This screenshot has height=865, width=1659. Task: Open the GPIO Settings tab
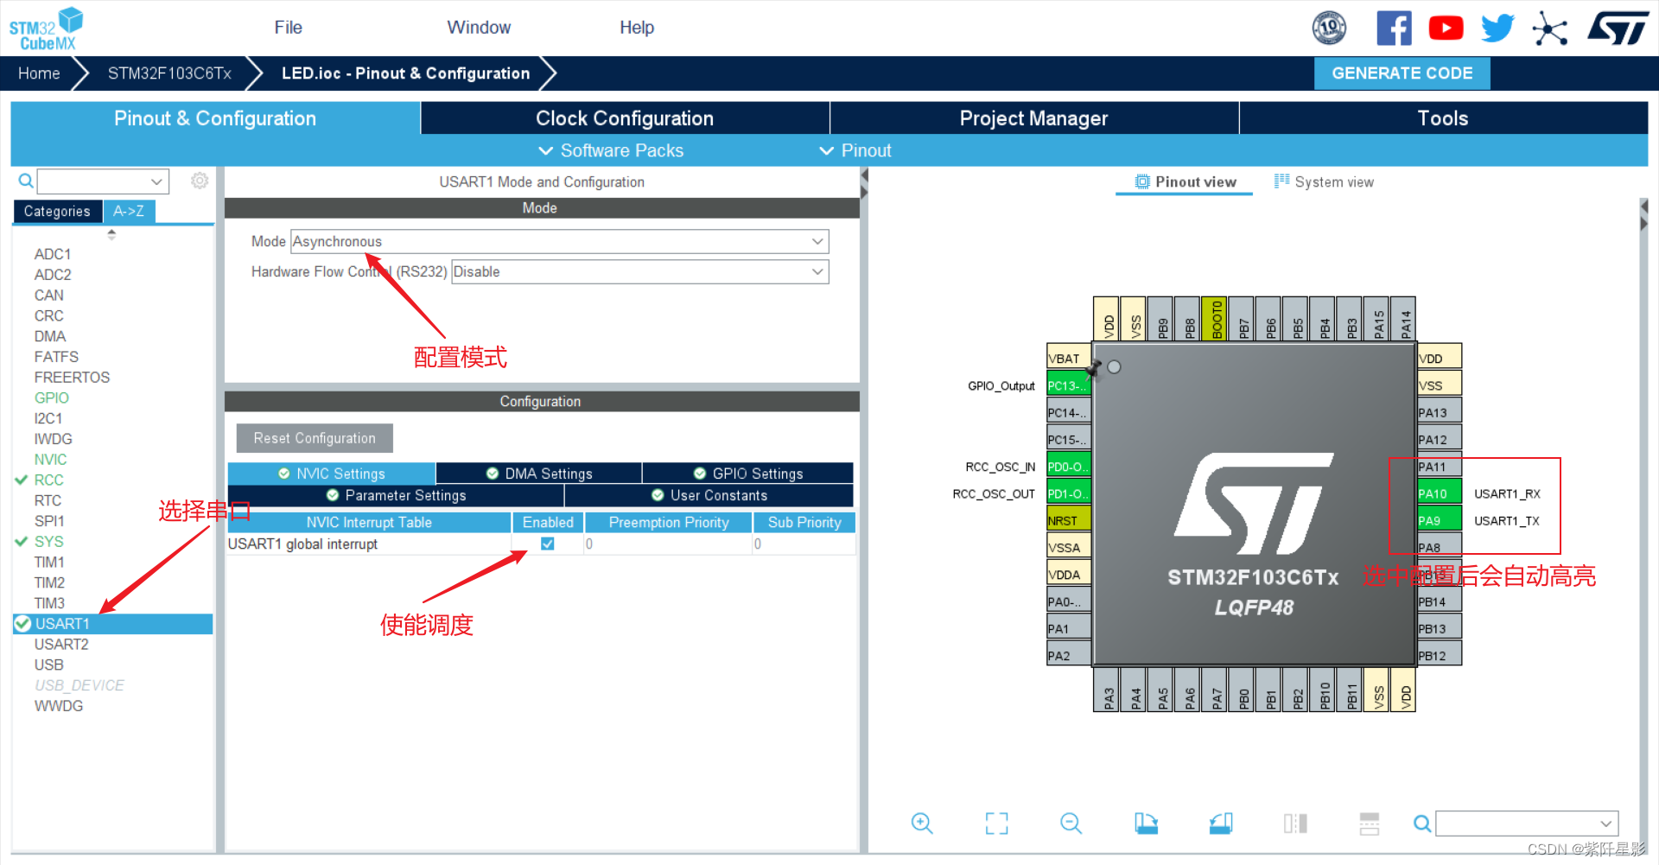(748, 474)
